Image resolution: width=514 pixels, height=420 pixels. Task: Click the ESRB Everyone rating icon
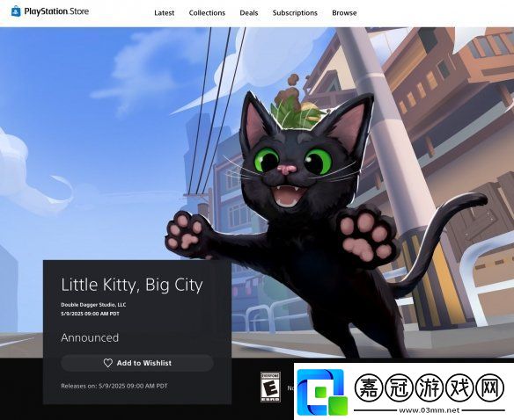(270, 387)
